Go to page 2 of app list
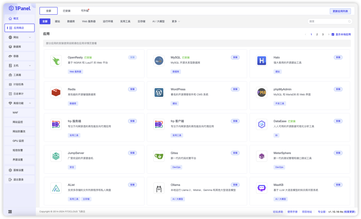The width and height of the screenshot is (361, 219). [317, 34]
